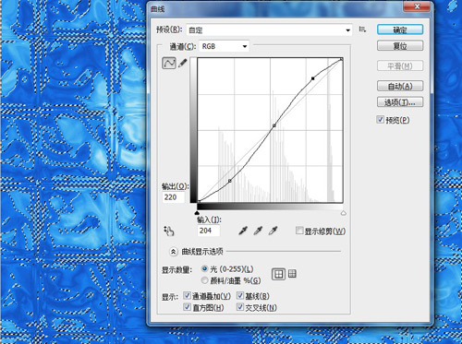Toggle the 预览(P) preview checkbox
This screenshot has height=344, width=462.
[x=381, y=119]
